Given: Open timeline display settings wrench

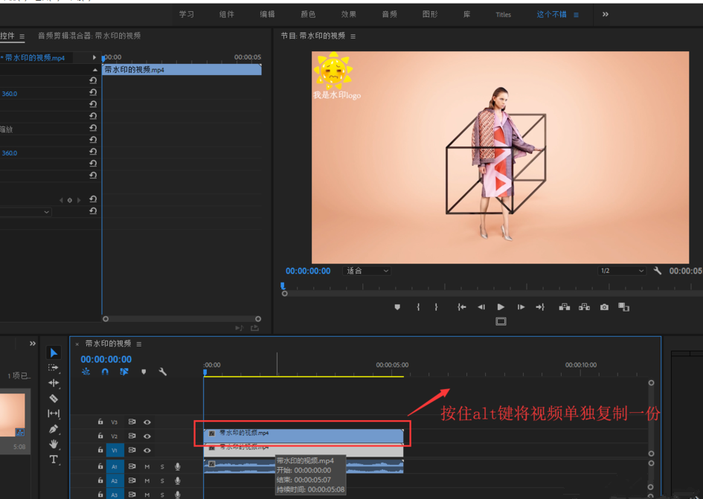Looking at the screenshot, I should pyautogui.click(x=162, y=372).
